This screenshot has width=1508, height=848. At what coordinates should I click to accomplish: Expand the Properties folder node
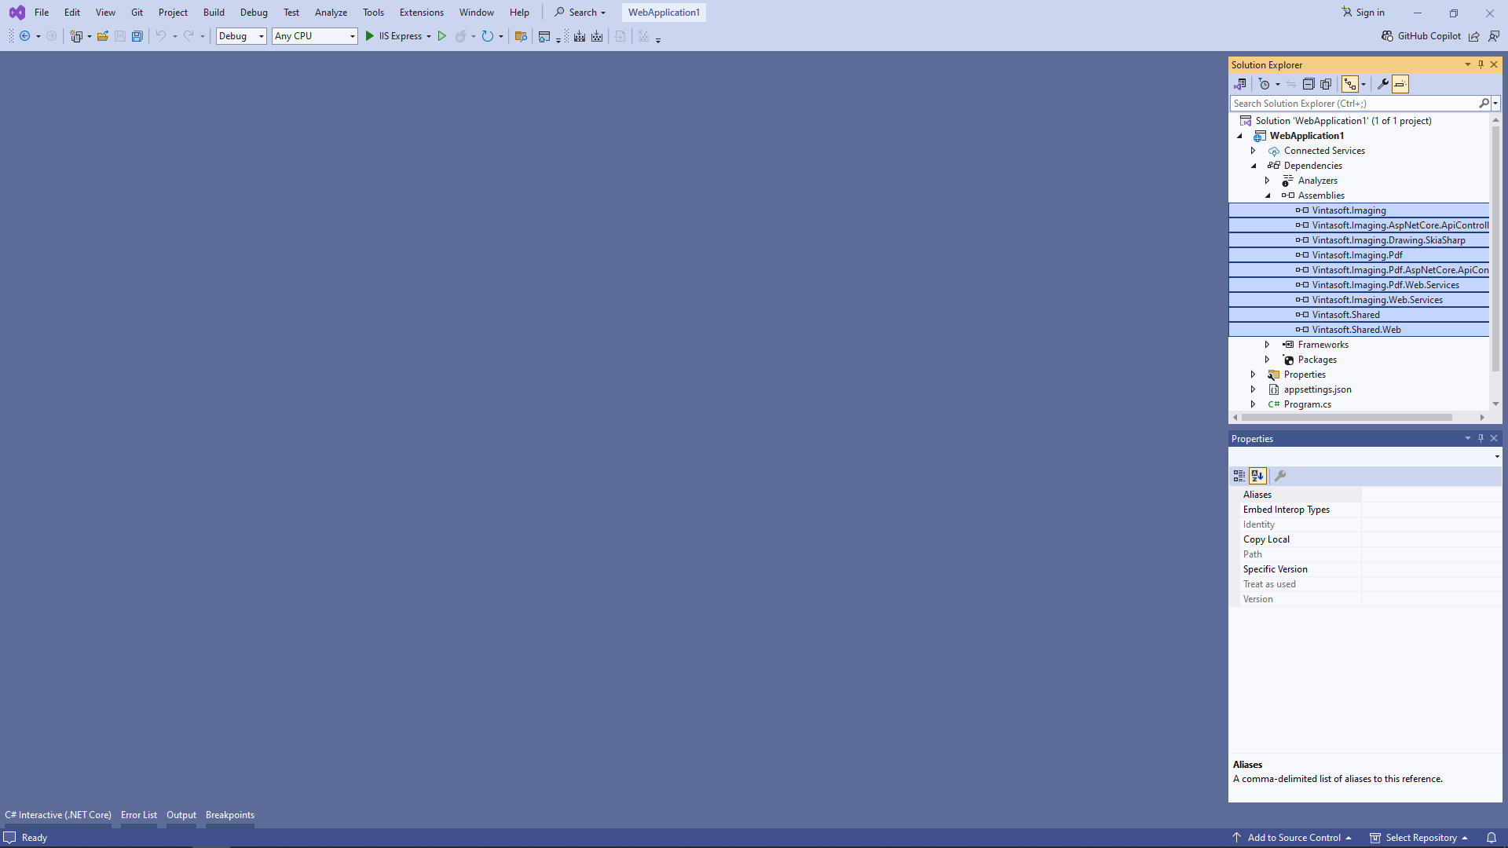pos(1254,375)
